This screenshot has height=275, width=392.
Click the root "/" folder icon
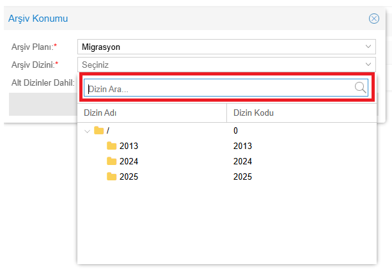[98, 130]
